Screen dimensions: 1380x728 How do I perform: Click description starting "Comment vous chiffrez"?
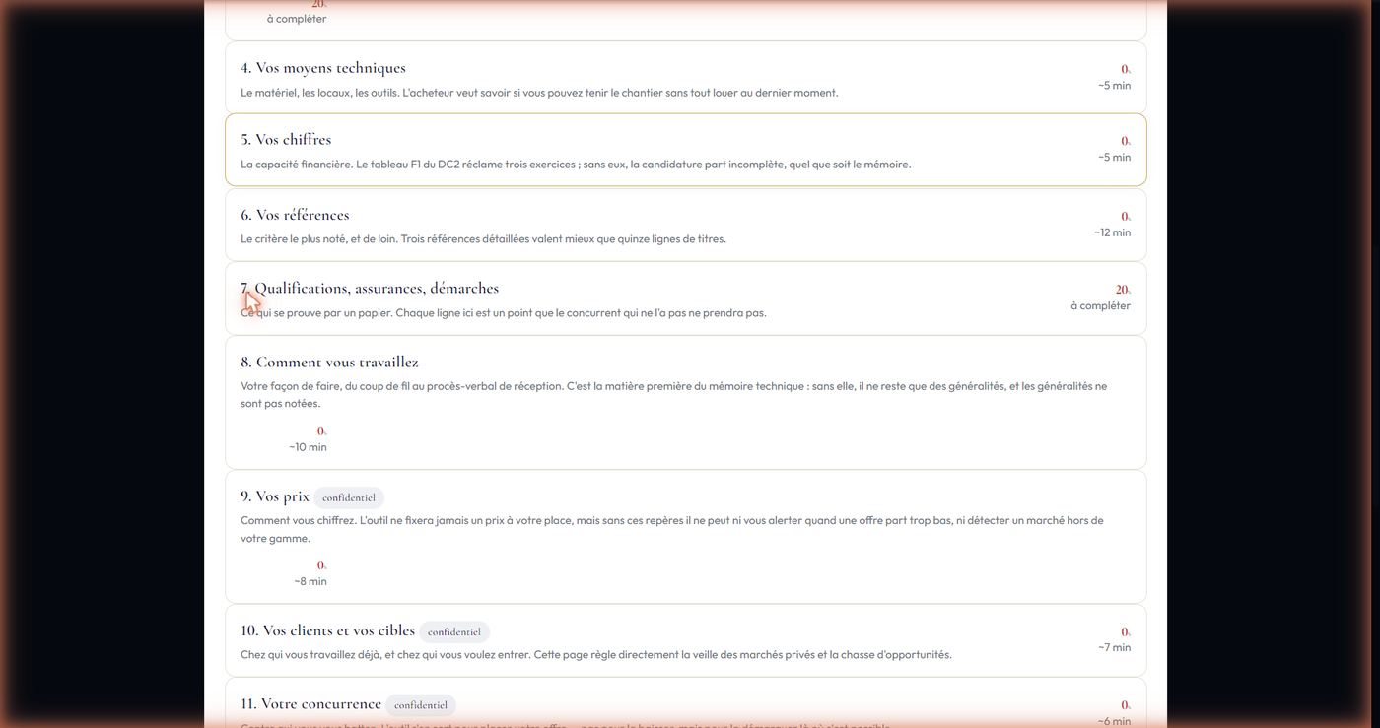[672, 529]
